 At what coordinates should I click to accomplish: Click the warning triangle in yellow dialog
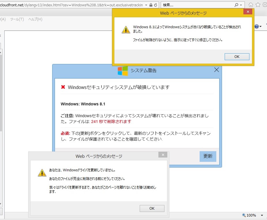coord(126,30)
